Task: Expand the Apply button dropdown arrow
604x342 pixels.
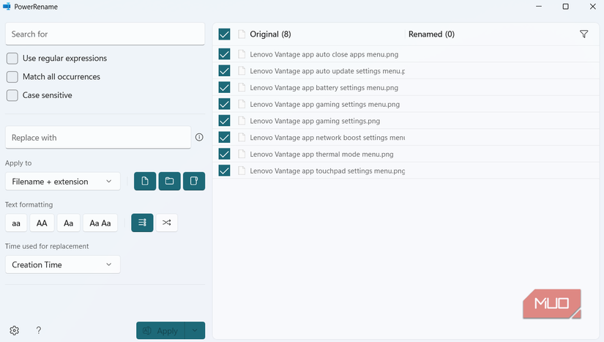Action: 195,330
